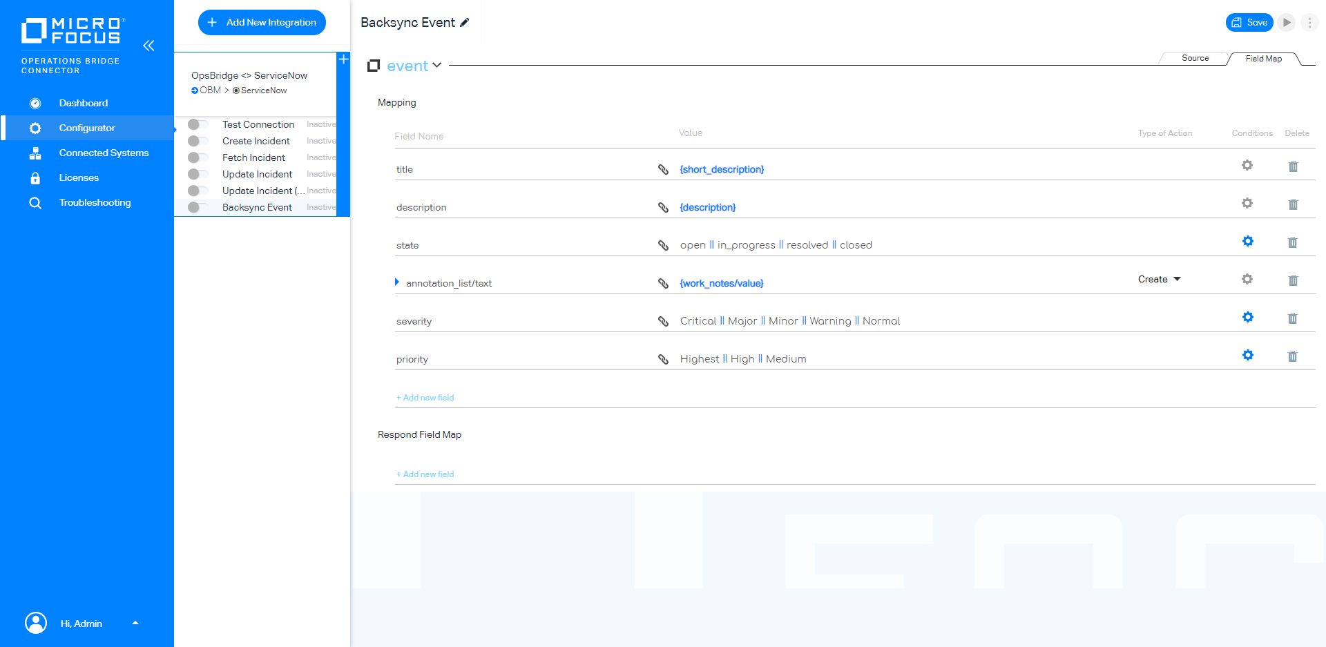The height and width of the screenshot is (647, 1326).
Task: Select the Fetch Incident list item
Action: (255, 157)
